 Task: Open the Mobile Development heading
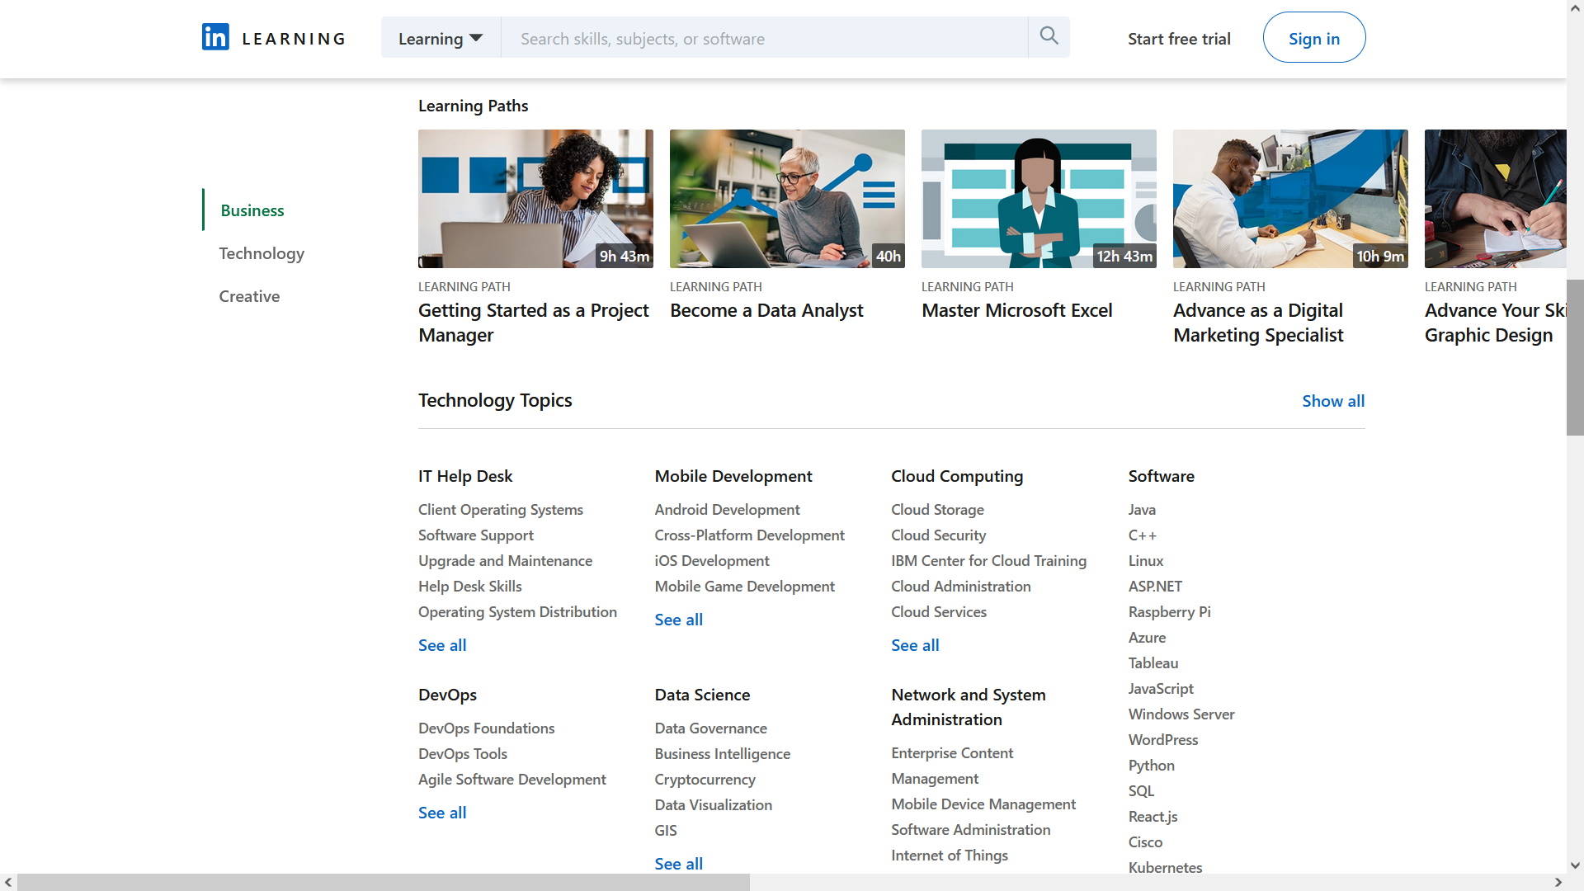(733, 476)
